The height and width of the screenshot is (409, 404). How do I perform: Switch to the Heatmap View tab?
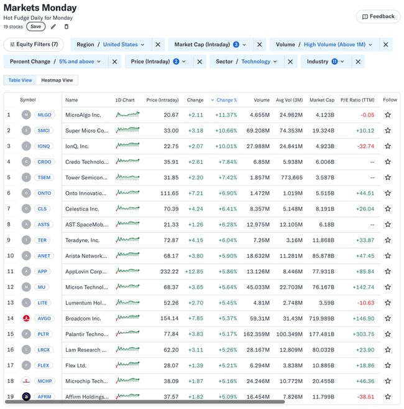(x=57, y=80)
